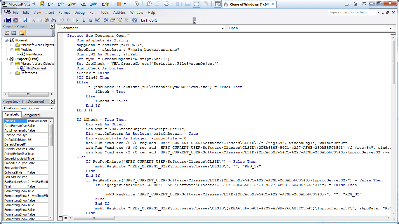Click the Redo arrow icon
This screenshot has width=399, height=224.
tap(69, 20)
